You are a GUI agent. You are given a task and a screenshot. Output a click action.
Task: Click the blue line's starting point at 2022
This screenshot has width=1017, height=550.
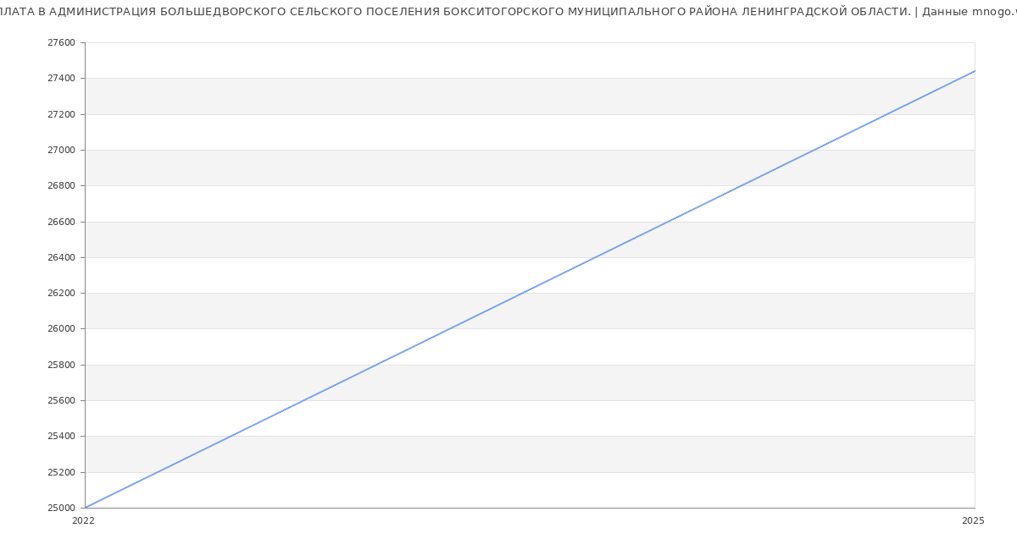coord(86,508)
